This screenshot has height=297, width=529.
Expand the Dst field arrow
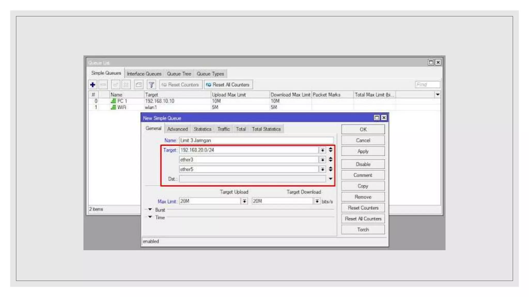(x=330, y=179)
